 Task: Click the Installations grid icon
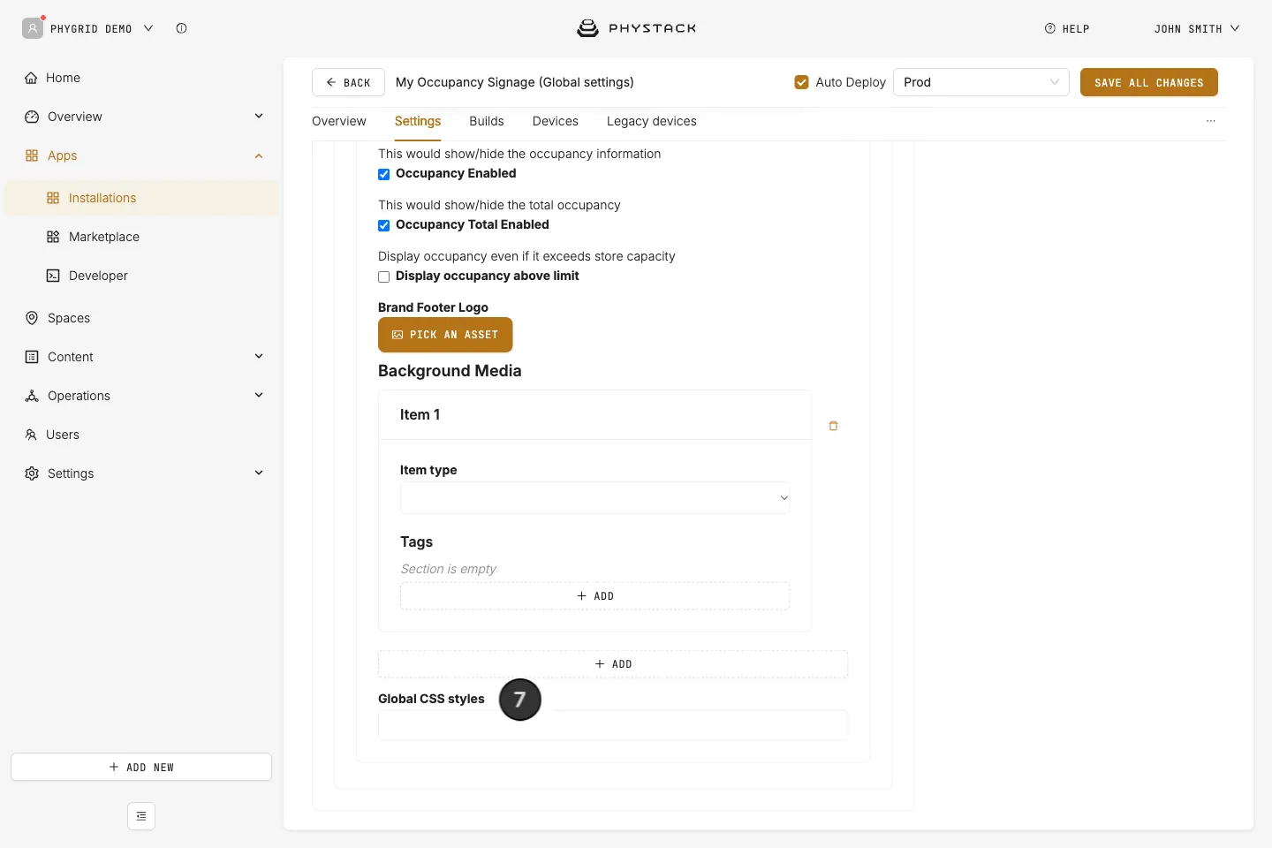click(x=53, y=198)
